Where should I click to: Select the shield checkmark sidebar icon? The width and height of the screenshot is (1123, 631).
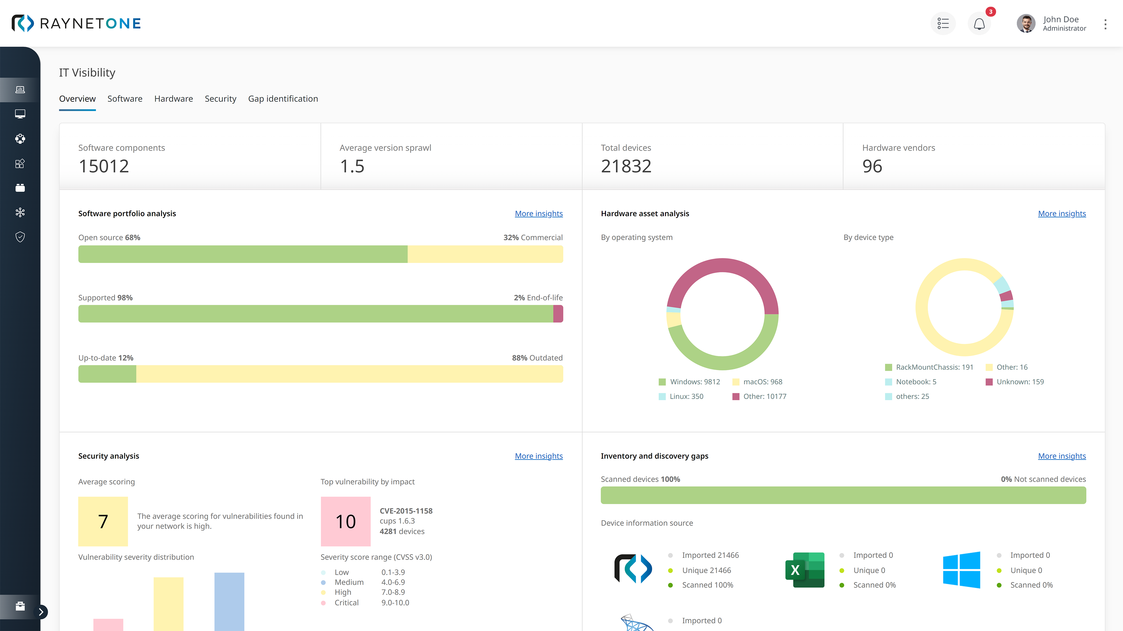pos(20,237)
